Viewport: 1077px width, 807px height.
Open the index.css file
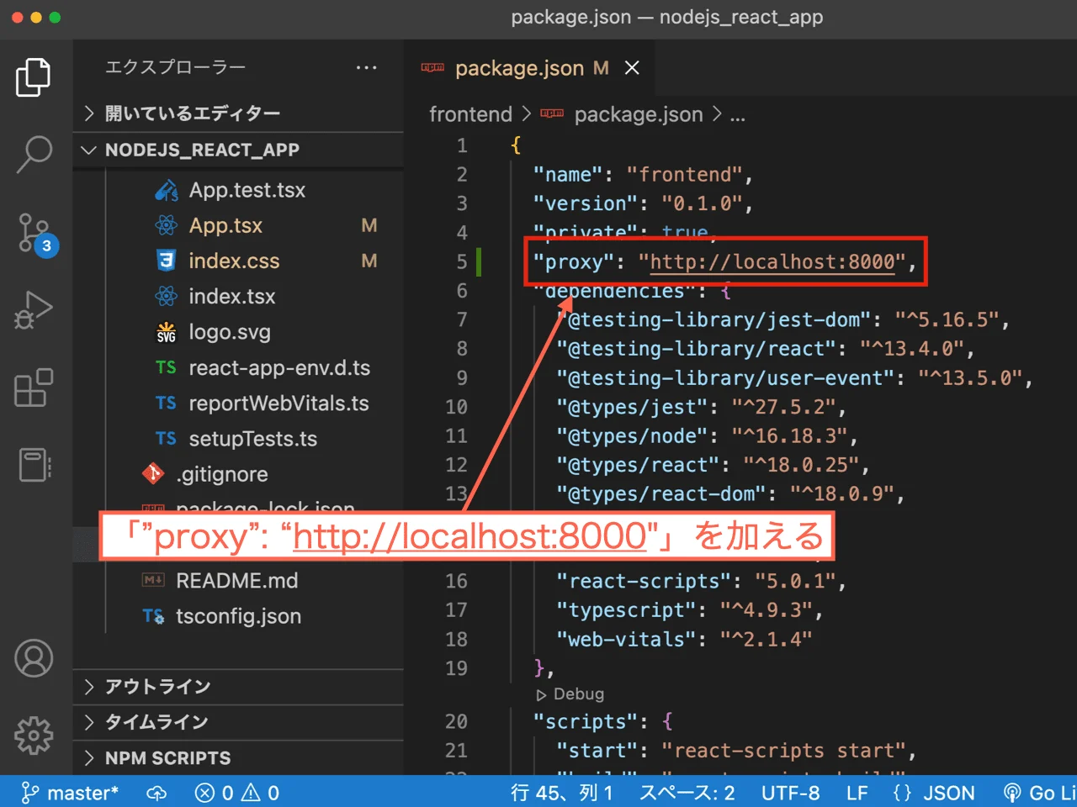pos(233,261)
